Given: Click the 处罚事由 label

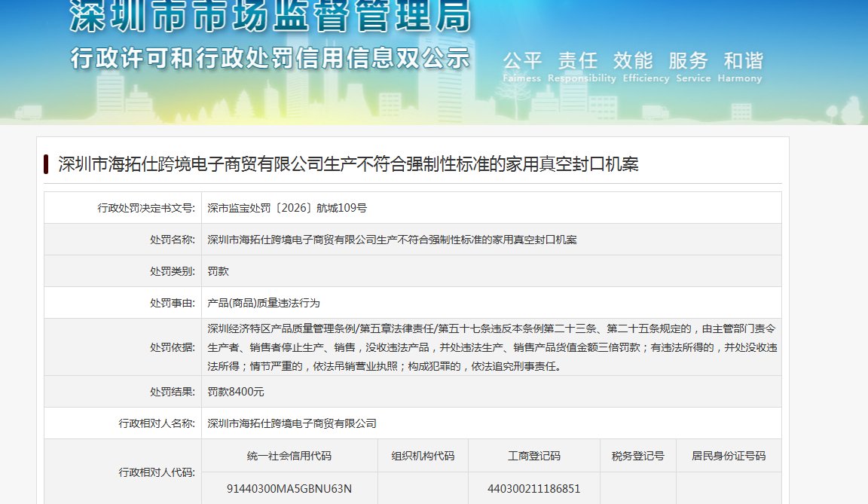Looking at the screenshot, I should pos(172,303).
